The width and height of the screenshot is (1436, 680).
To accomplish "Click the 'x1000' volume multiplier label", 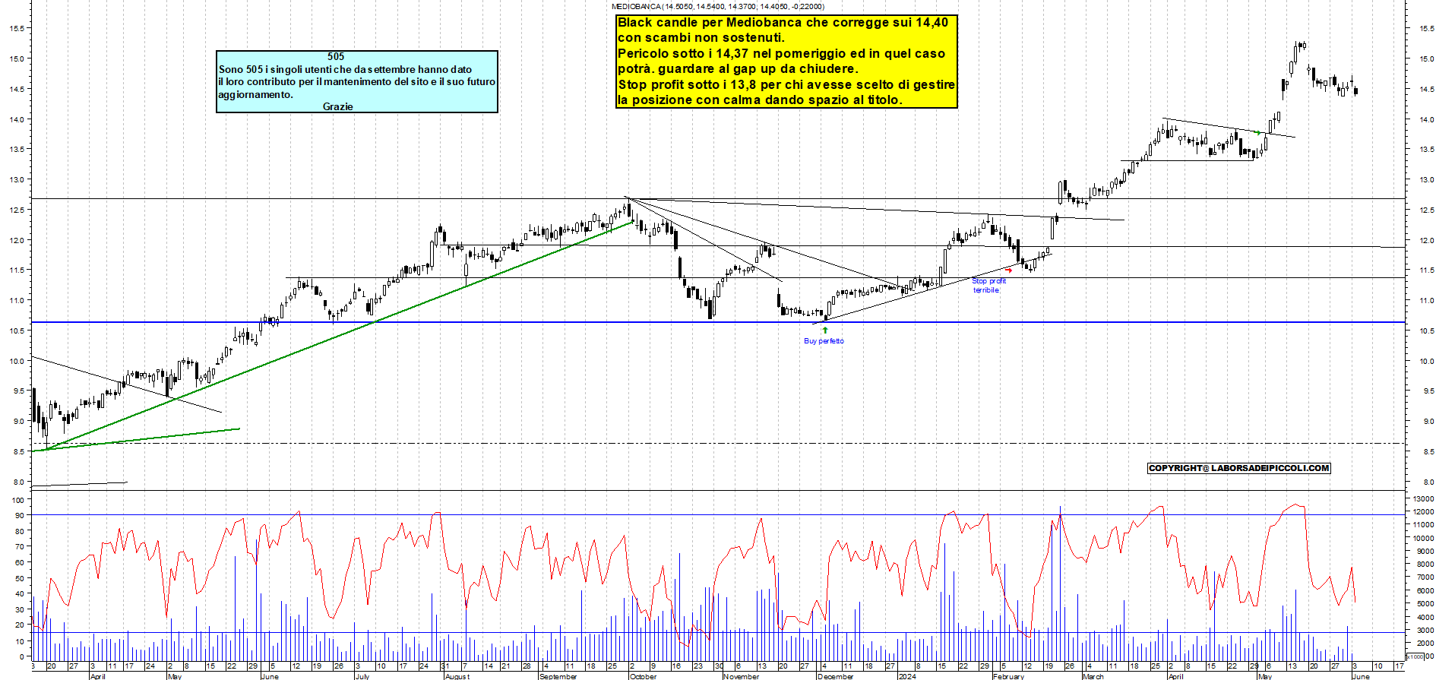I will (1415, 656).
